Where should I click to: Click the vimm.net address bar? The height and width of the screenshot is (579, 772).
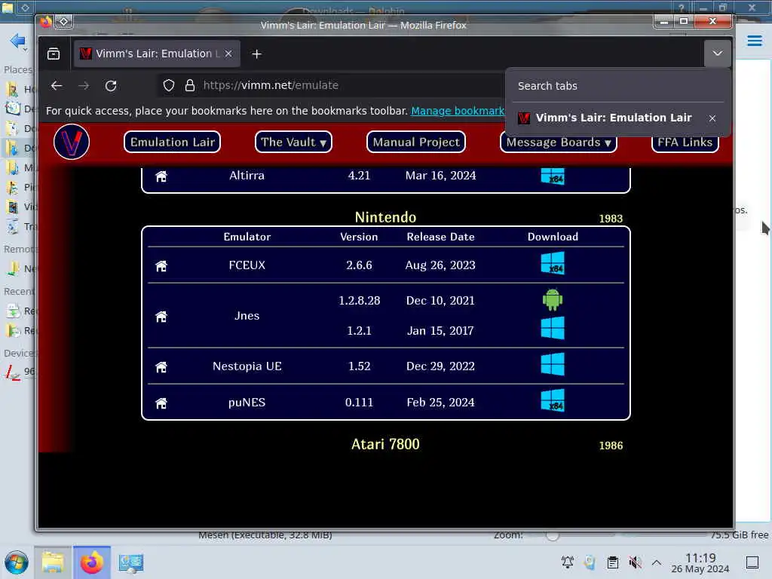330,86
